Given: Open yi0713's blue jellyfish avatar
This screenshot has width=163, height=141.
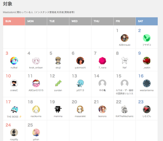Looking at the screenshot, I should point(80,83).
